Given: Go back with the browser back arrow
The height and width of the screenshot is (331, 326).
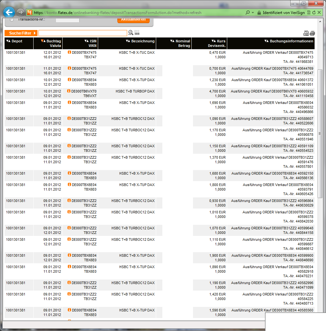Looking at the screenshot, I should click(9, 12).
